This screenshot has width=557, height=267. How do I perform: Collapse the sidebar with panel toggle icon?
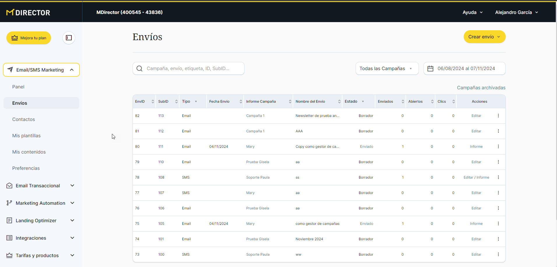(69, 38)
